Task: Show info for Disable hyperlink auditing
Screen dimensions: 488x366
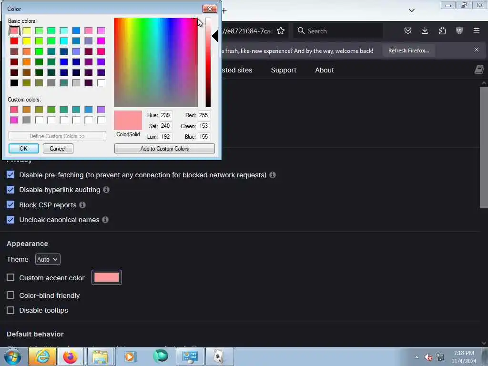Action: coord(106,190)
